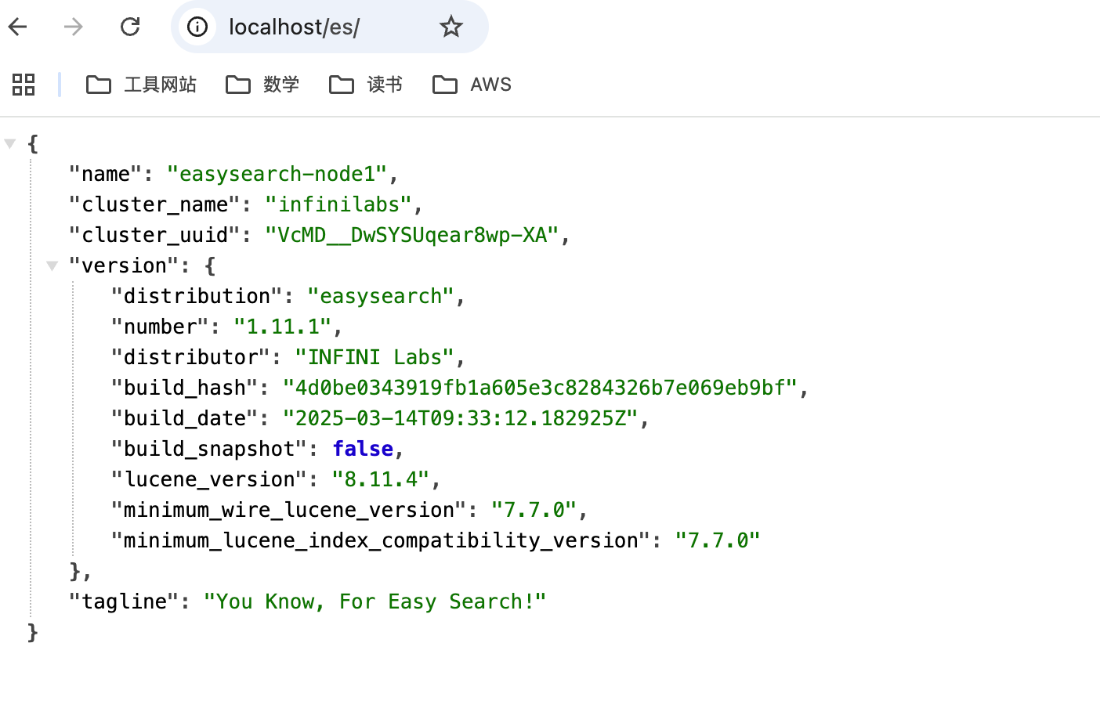Click the localhost/es/ address field

coord(313,27)
